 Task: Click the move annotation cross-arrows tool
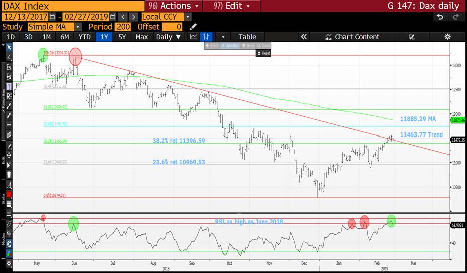pyautogui.click(x=9, y=155)
